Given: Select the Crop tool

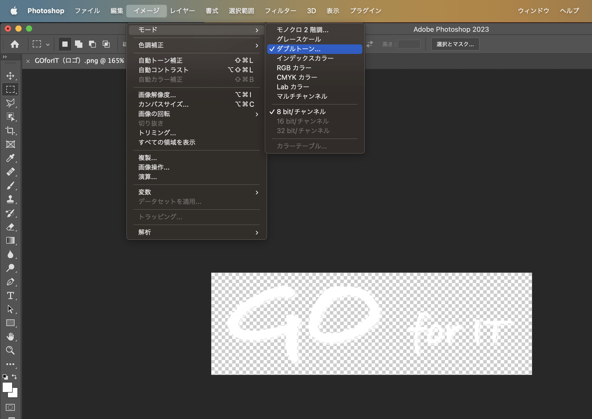Looking at the screenshot, I should pos(10,131).
